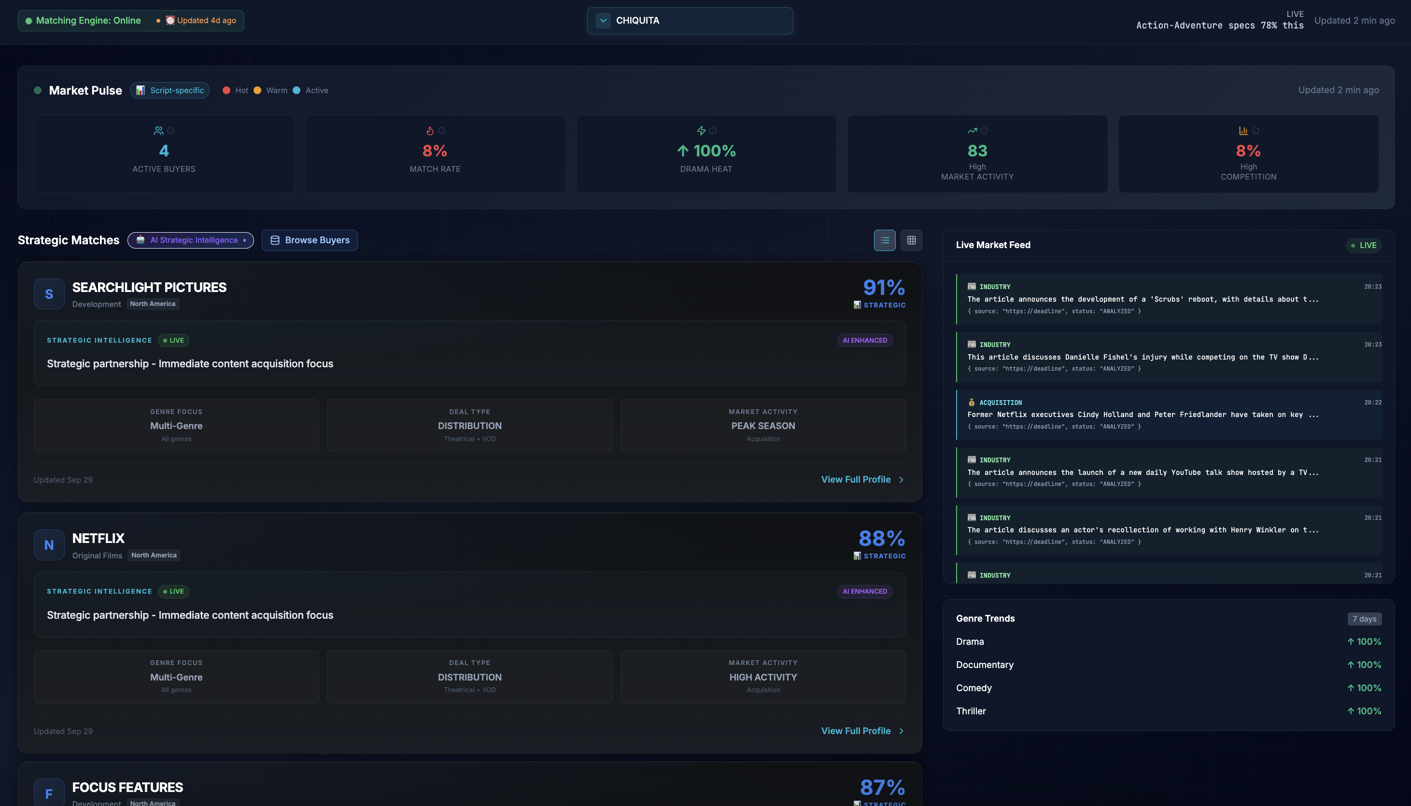This screenshot has width=1411, height=806.
Task: Click AI ENHANCED tag on Searchlight card
Action: click(x=864, y=340)
